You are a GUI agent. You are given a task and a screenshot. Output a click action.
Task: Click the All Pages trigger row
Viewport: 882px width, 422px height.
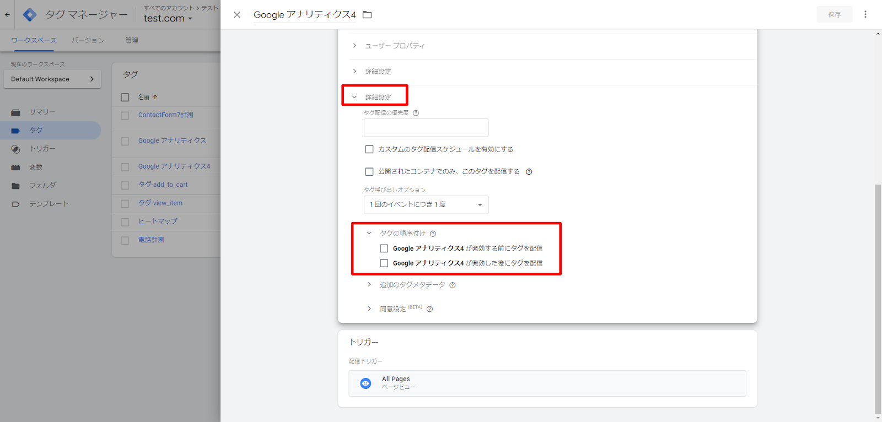[547, 383]
